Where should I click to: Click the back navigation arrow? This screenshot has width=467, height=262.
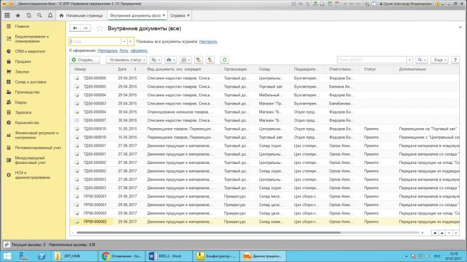[x=75, y=28]
